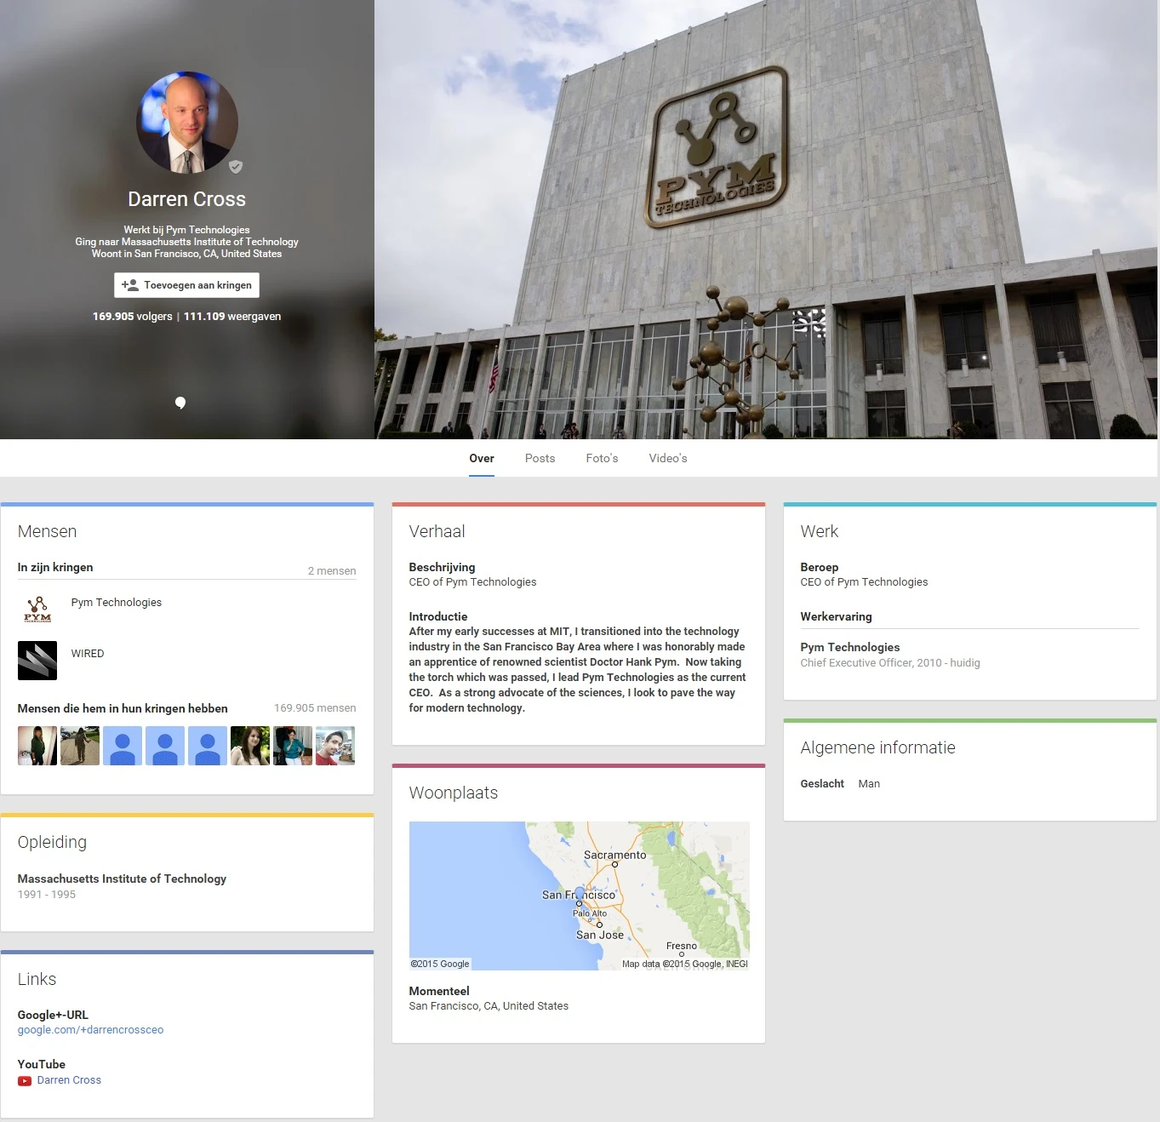Click the 'Man' value beside Geslacht
Viewport: 1160px width, 1122px height.
coord(869,784)
